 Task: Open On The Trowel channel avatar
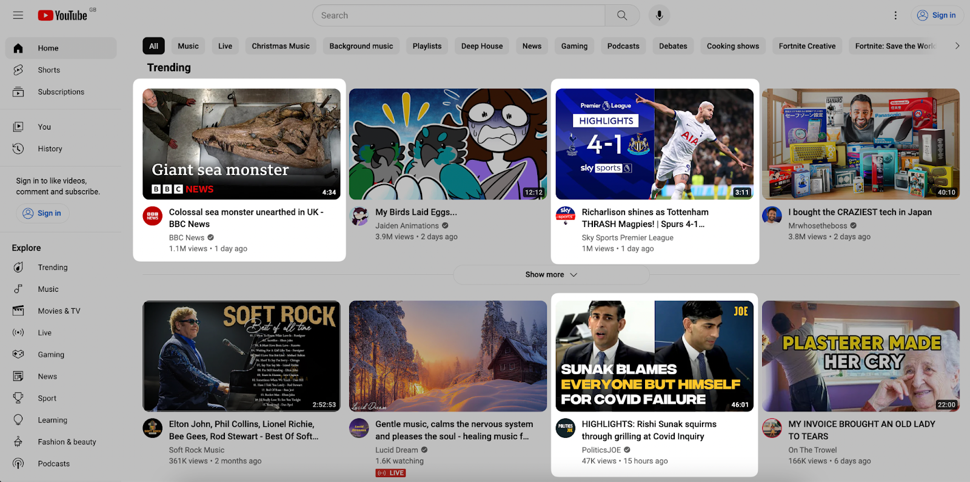tap(772, 428)
